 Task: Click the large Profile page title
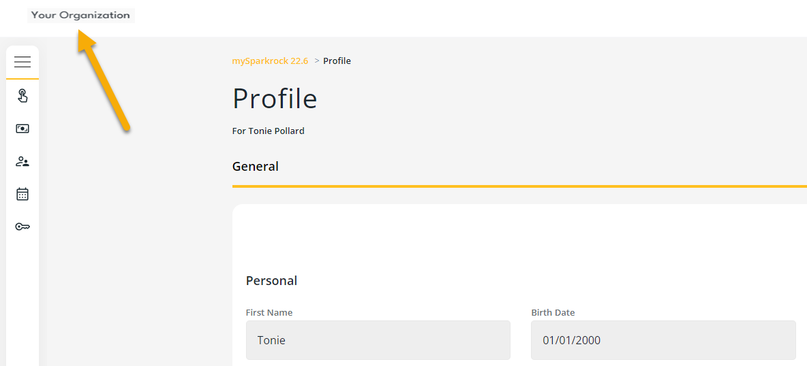tap(275, 99)
